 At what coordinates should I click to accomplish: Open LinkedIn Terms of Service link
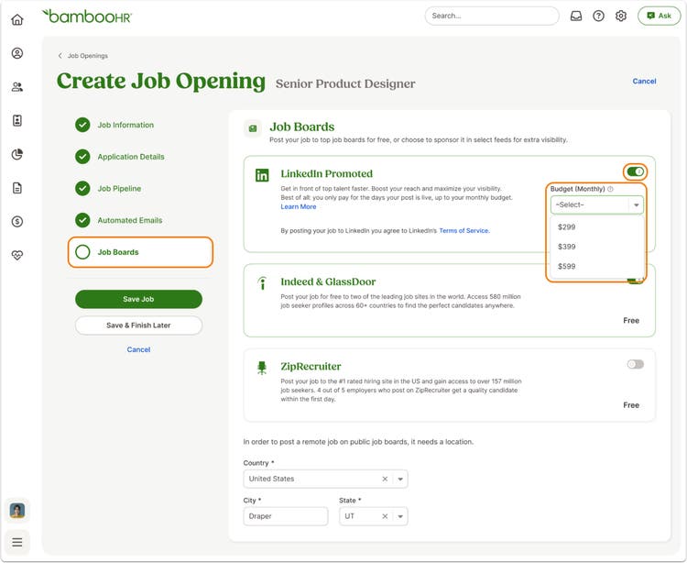pyautogui.click(x=464, y=231)
